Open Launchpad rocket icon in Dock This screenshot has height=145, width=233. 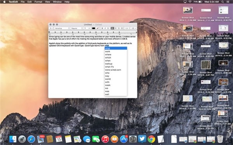click(x=22, y=139)
